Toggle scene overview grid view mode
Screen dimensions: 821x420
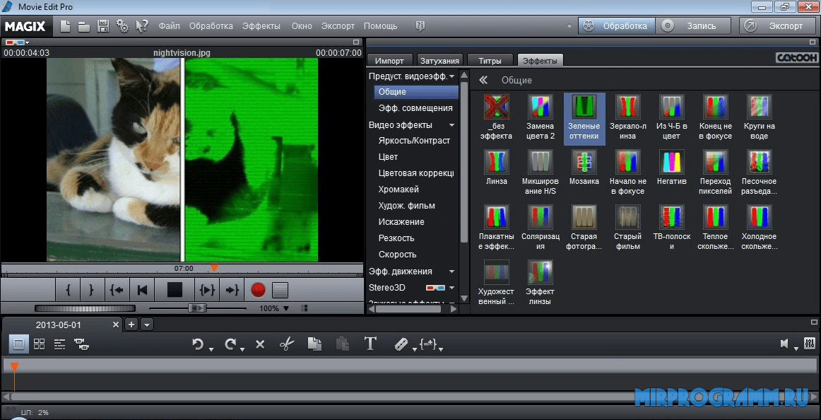pos(40,344)
